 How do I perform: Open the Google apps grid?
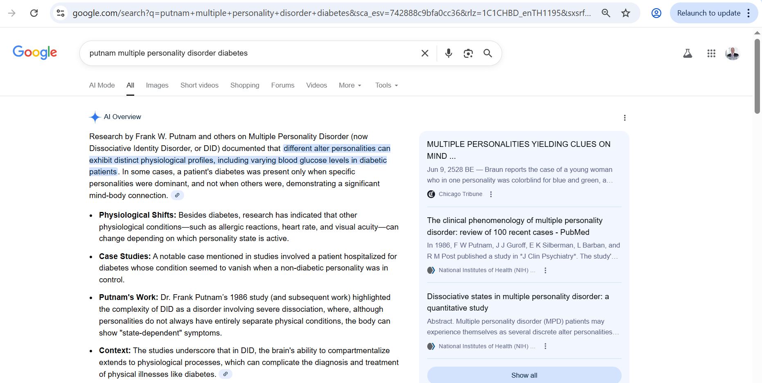click(711, 53)
